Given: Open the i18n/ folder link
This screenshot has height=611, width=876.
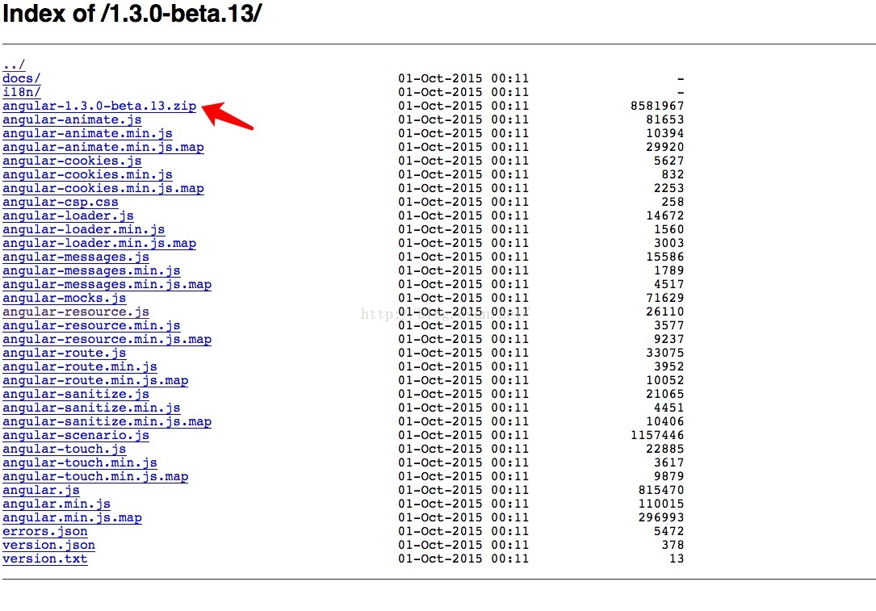Looking at the screenshot, I should (x=21, y=92).
